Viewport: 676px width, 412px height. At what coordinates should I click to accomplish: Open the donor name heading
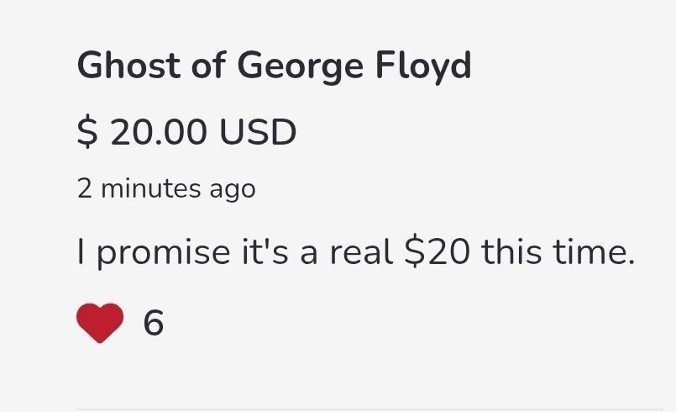coord(275,66)
